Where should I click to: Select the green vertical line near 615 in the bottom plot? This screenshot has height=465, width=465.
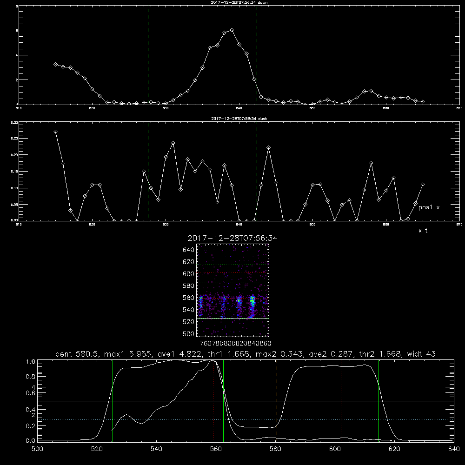(x=379, y=401)
